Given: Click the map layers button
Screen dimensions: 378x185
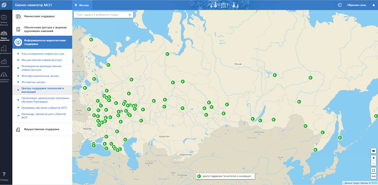Looking at the screenshot, I should click(373, 151).
